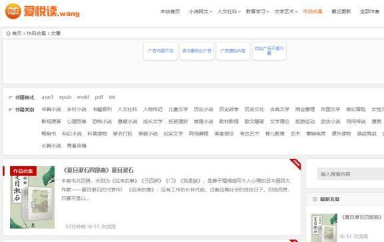Open the 心理思维 category
The image size is (384, 242).
click(77, 122)
